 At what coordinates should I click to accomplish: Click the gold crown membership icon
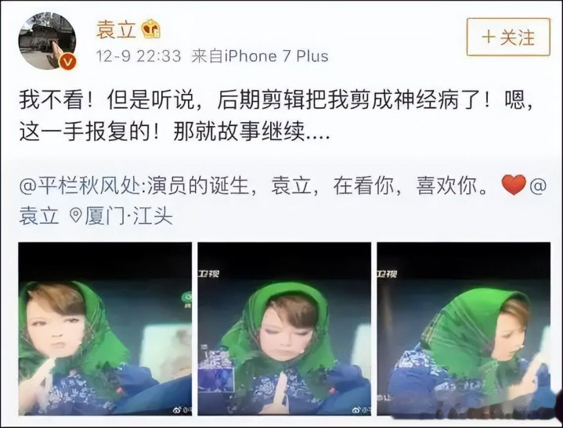150,29
